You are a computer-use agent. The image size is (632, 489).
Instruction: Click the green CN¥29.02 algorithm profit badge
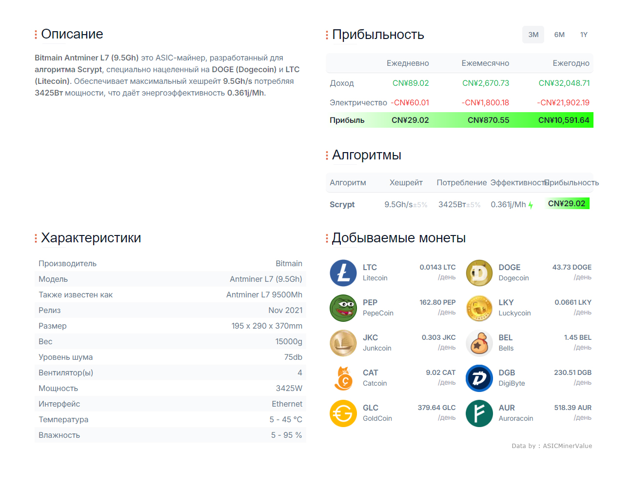click(x=567, y=203)
